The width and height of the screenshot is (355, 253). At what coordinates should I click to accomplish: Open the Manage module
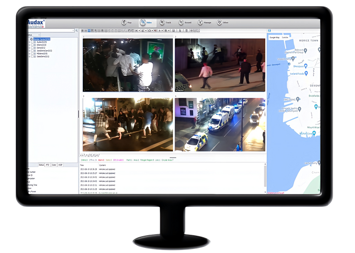[x=204, y=22]
